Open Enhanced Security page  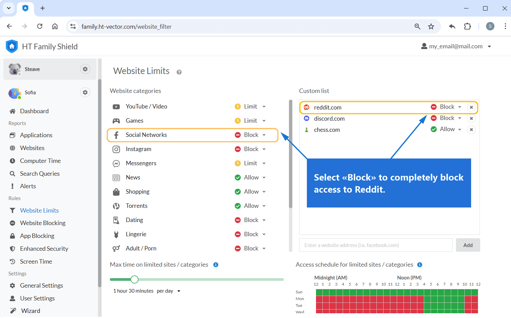tap(44, 249)
